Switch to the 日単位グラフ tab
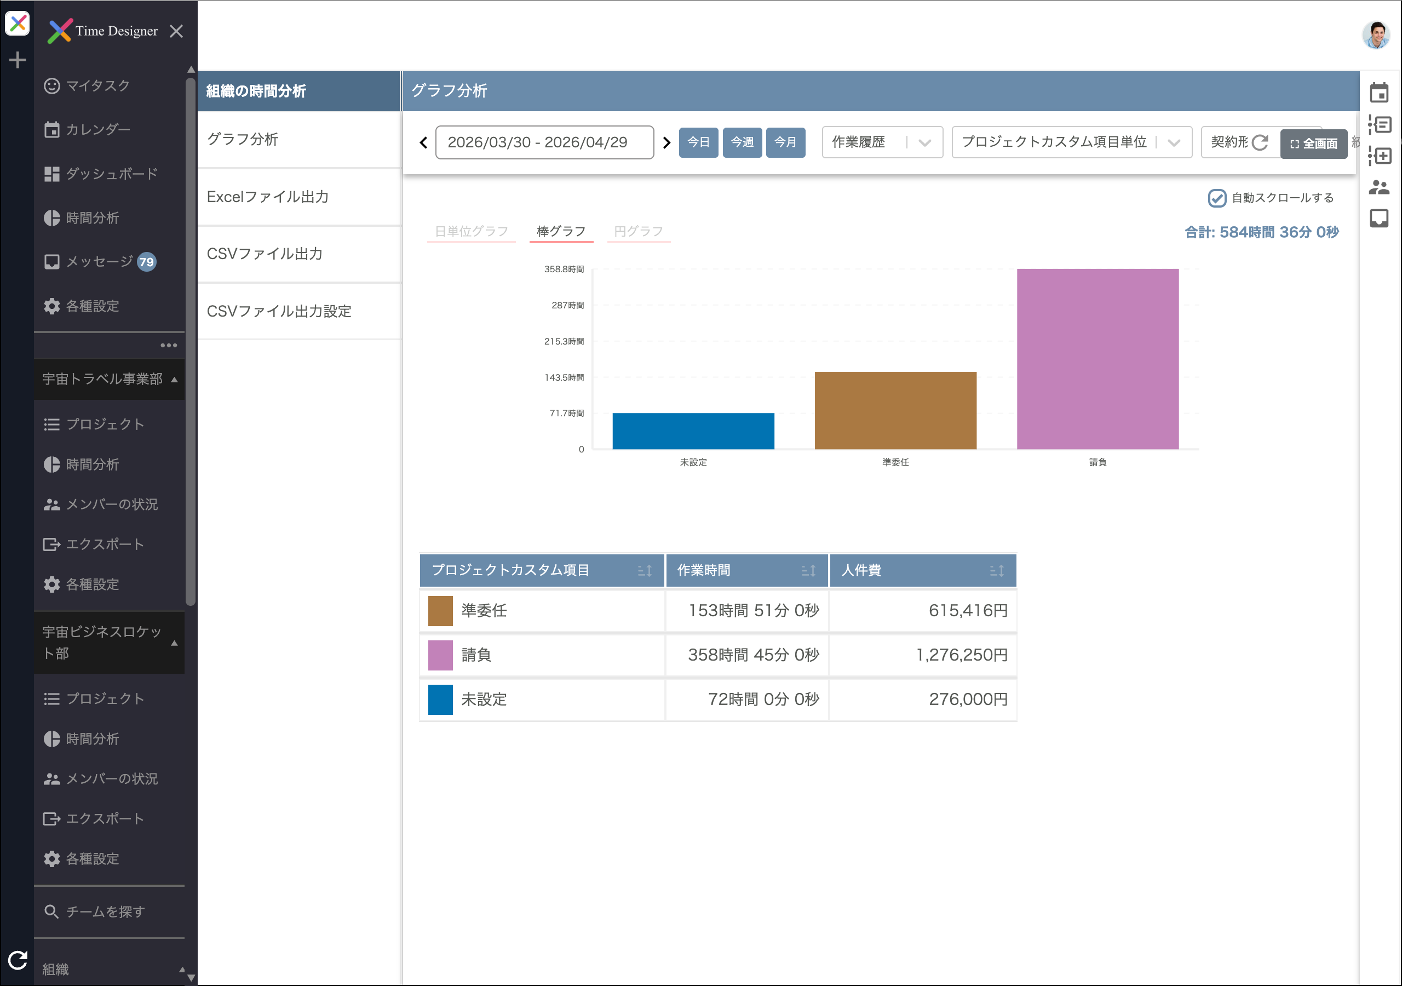 pos(472,232)
